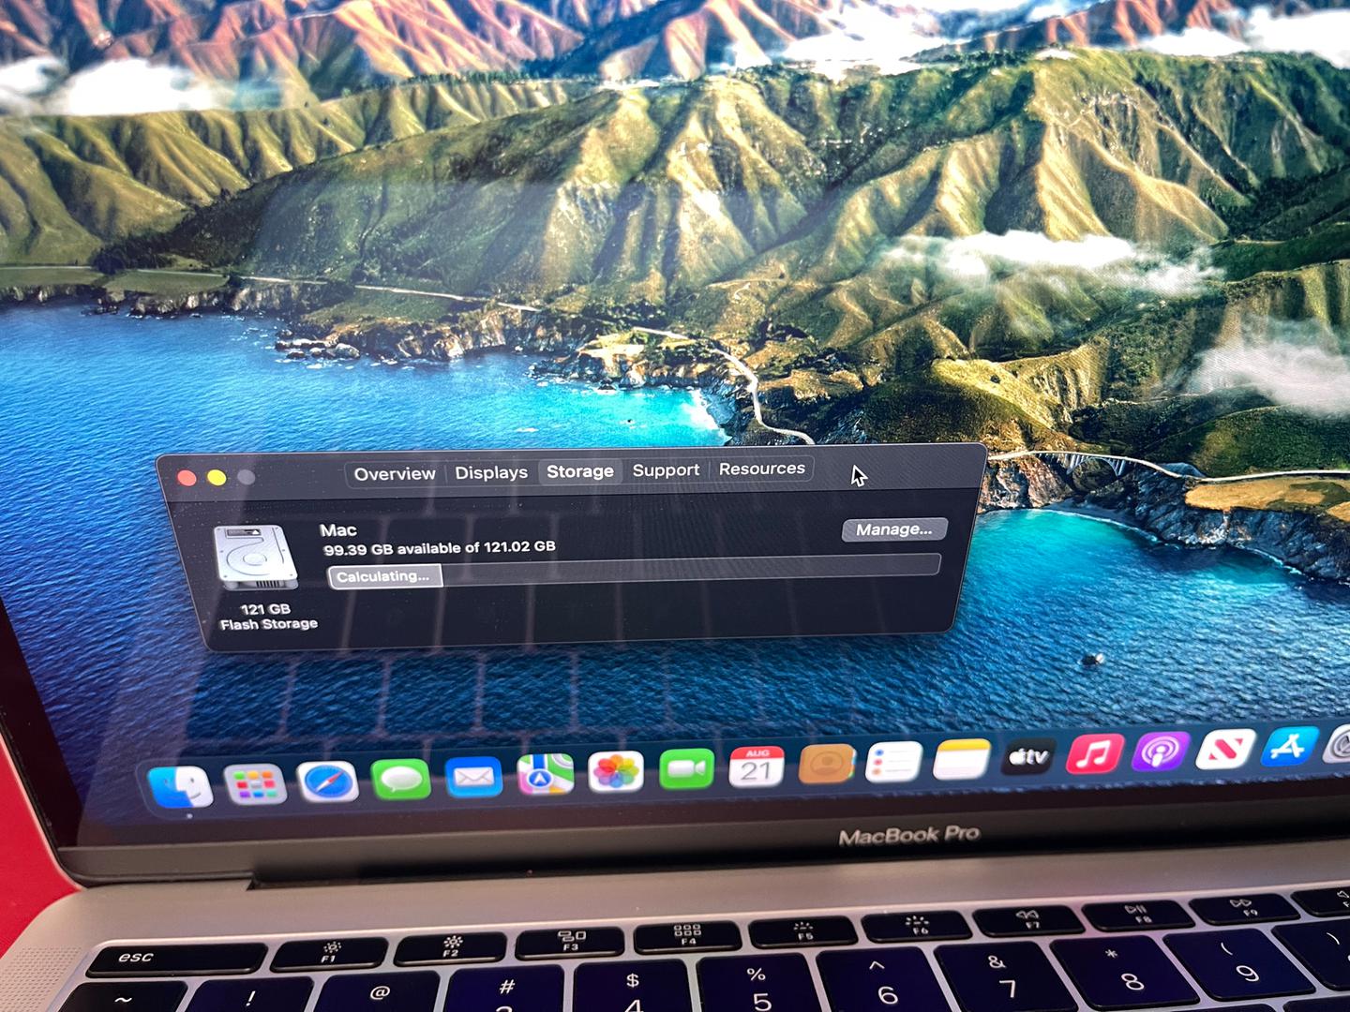Open the Apple TV app
Screen dimensions: 1350x1012
[1028, 755]
